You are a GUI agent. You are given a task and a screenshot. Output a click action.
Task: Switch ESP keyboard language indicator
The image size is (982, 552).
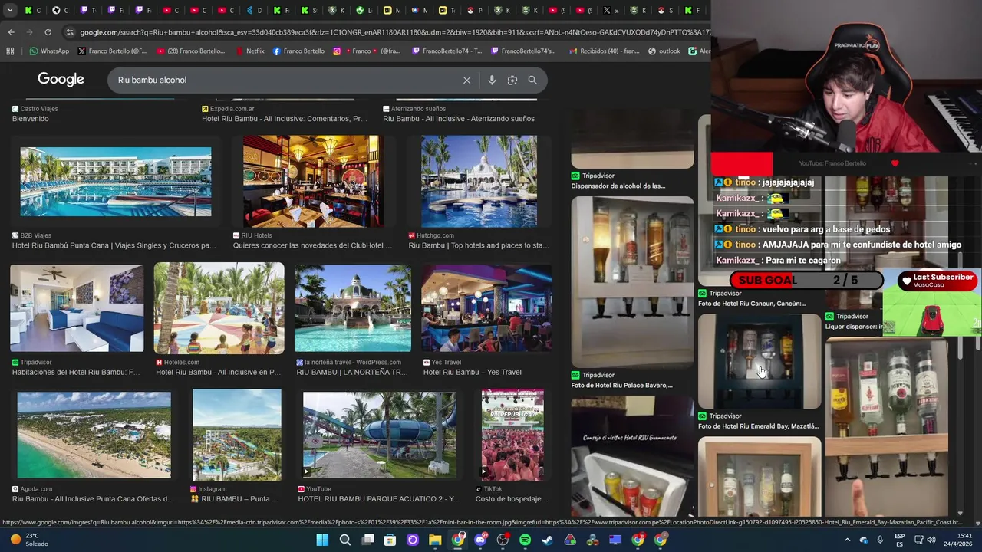click(899, 540)
